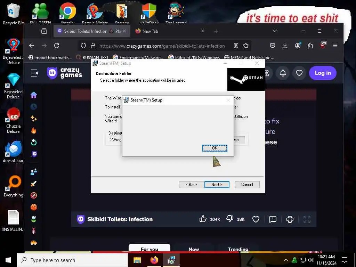Report a bug for this game
This screenshot has height=267, width=356.
pyautogui.click(x=273, y=219)
